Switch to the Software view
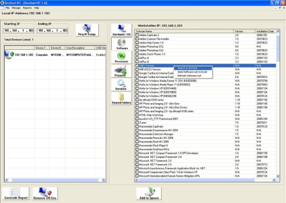 pyautogui.click(x=121, y=44)
